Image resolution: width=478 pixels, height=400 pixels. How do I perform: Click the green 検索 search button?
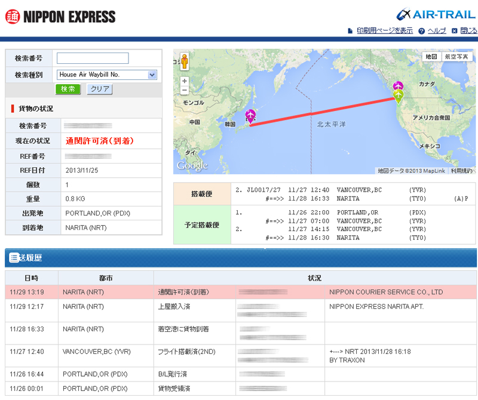coord(68,89)
